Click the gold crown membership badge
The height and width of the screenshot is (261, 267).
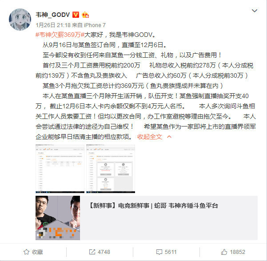(85, 15)
